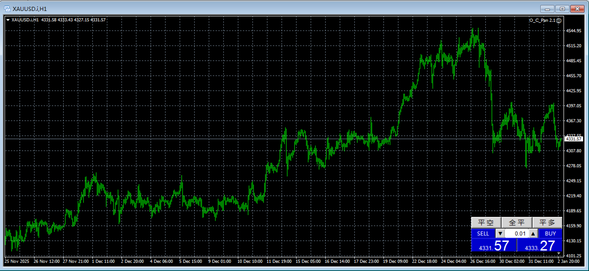Image resolution: width=589 pixels, height=271 pixels.
Task: Increase lot size with the up arrow
Action: (533, 234)
